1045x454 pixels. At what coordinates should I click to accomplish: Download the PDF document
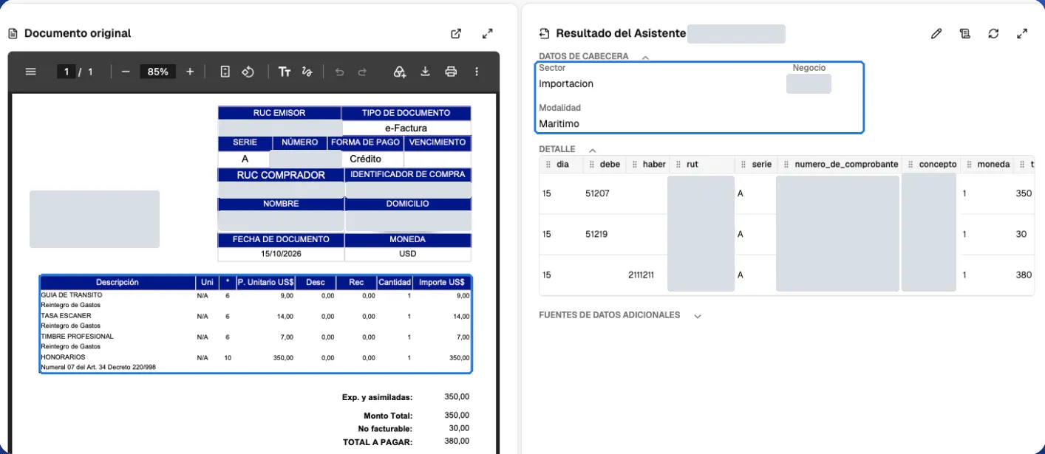point(425,72)
